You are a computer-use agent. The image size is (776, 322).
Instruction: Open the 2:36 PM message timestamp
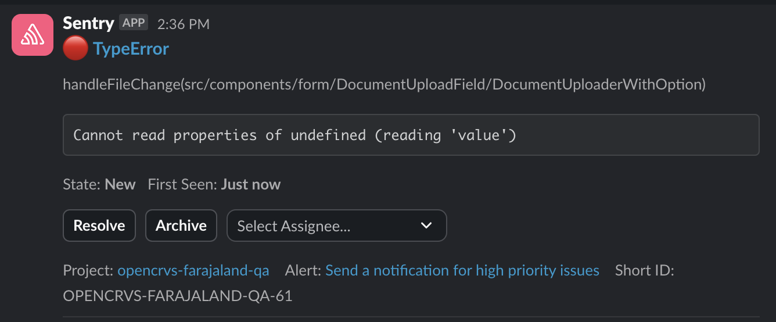(x=184, y=24)
